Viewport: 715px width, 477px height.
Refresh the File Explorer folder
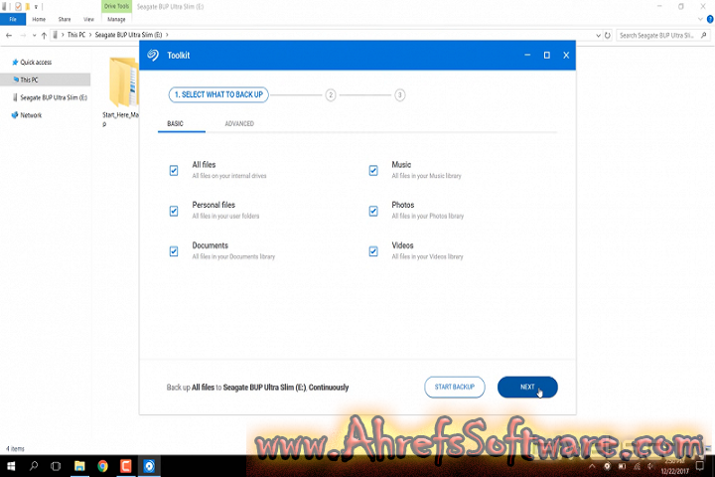coord(608,35)
